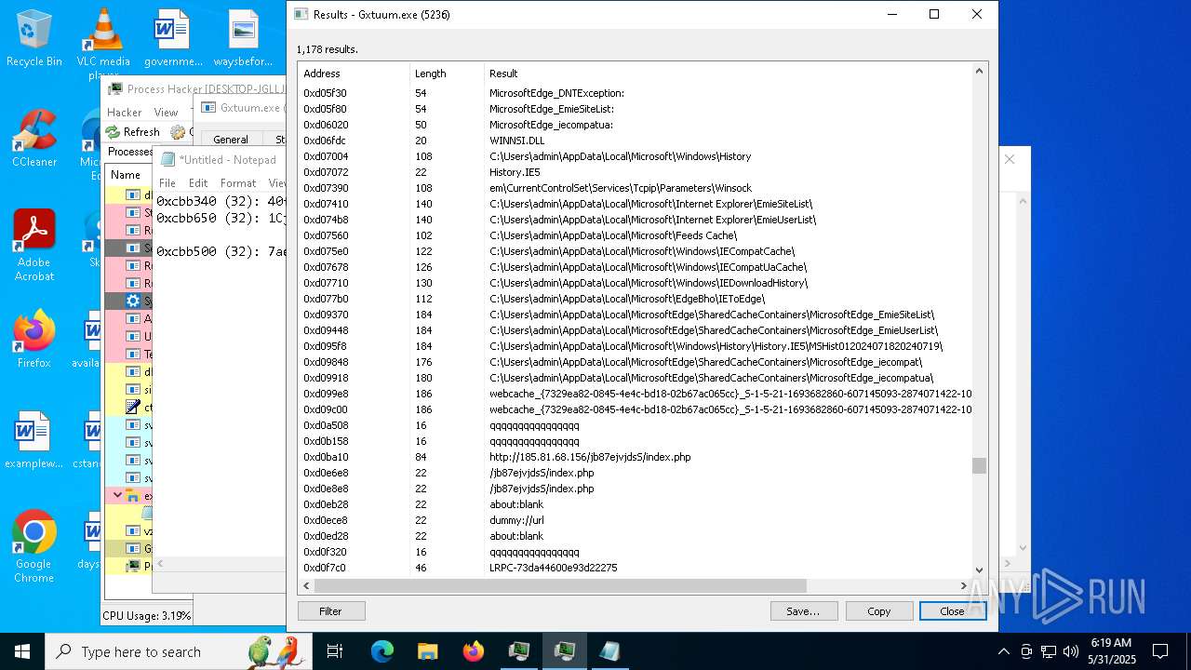Click clock showing 6:19 AM
1191x670 pixels.
(1111, 651)
